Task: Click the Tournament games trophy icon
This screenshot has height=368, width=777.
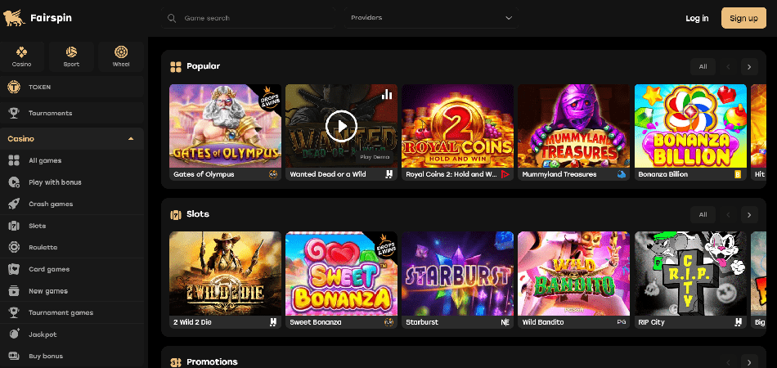Action: click(x=14, y=312)
